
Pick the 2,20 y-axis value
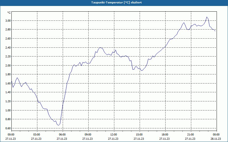pyautogui.click(x=9, y=56)
